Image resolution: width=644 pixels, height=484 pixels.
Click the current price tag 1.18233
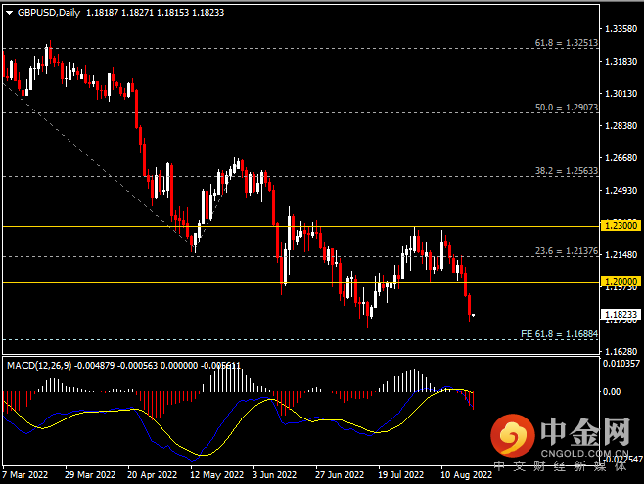click(621, 314)
